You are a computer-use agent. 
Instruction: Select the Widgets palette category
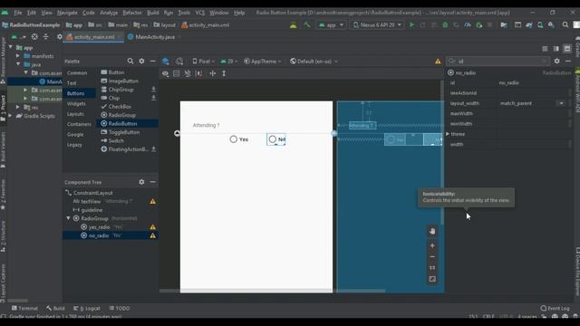pyautogui.click(x=76, y=104)
